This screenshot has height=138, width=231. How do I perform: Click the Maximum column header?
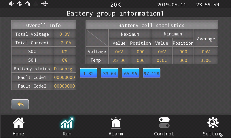point(130,34)
